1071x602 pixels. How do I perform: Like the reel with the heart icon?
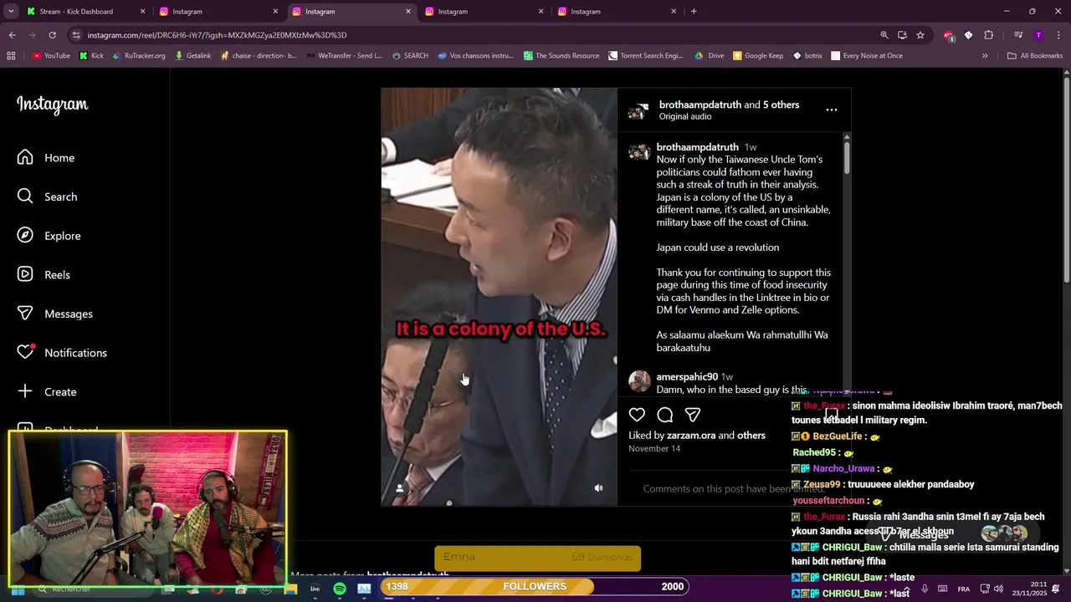[637, 415]
